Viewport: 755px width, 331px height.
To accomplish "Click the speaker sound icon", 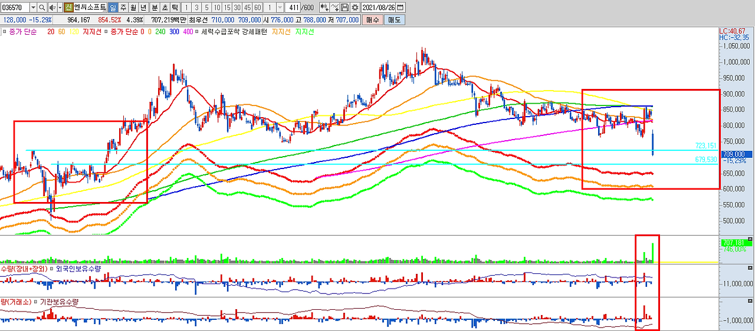I will (x=52, y=8).
